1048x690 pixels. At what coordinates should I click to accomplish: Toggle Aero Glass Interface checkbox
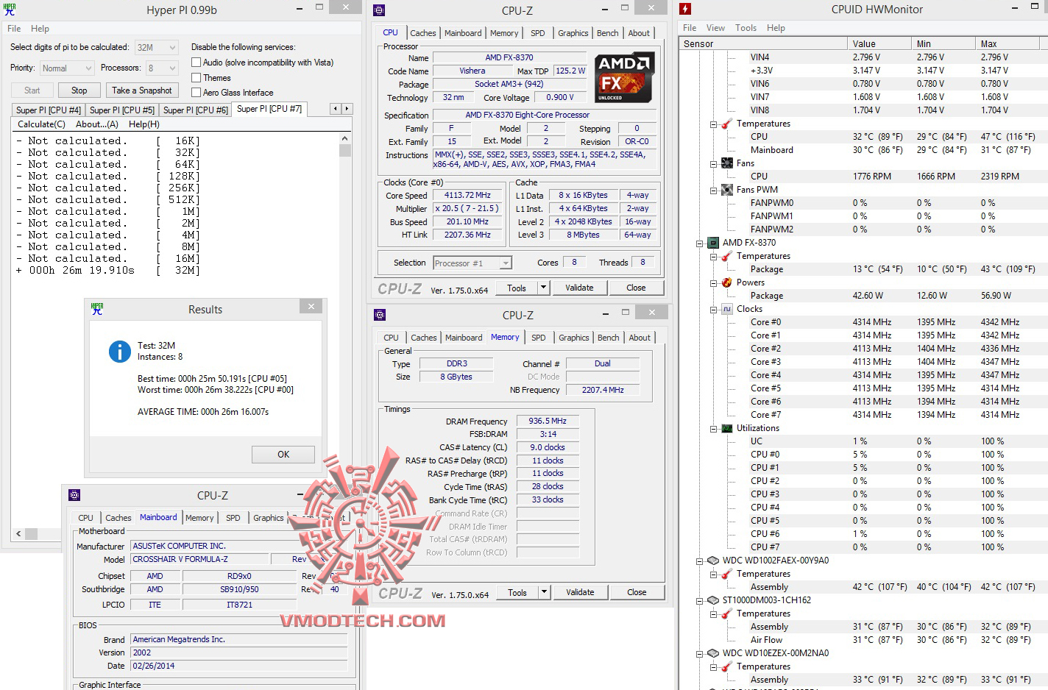point(196,92)
